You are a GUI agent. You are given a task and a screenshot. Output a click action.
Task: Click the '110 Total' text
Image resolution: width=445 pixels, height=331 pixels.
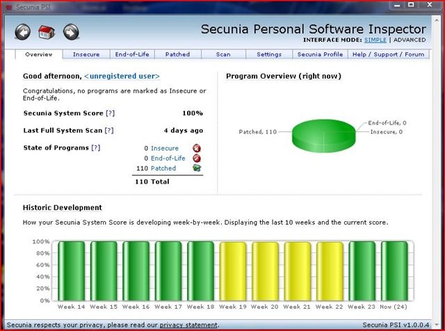click(x=152, y=181)
